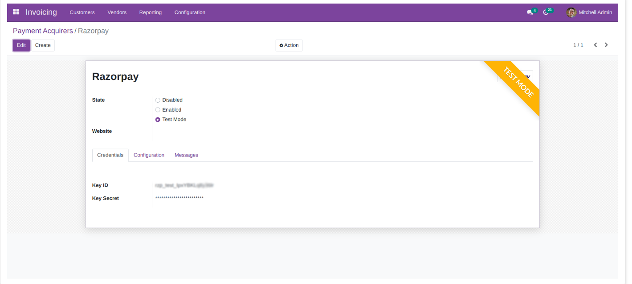Viewport: 632px width, 284px height.
Task: Select the Enabled state radio button
Action: 158,110
